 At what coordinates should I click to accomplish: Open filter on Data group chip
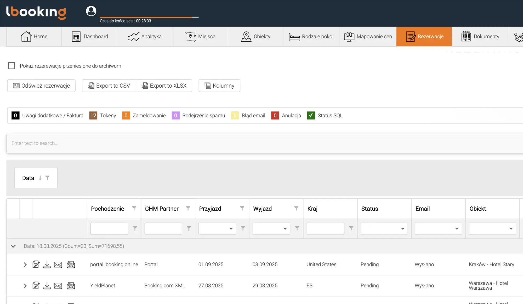[47, 178]
